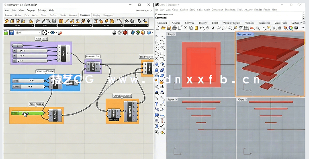Click the Cut scissors icon in Rhino
309x159 pixels.
185,28
